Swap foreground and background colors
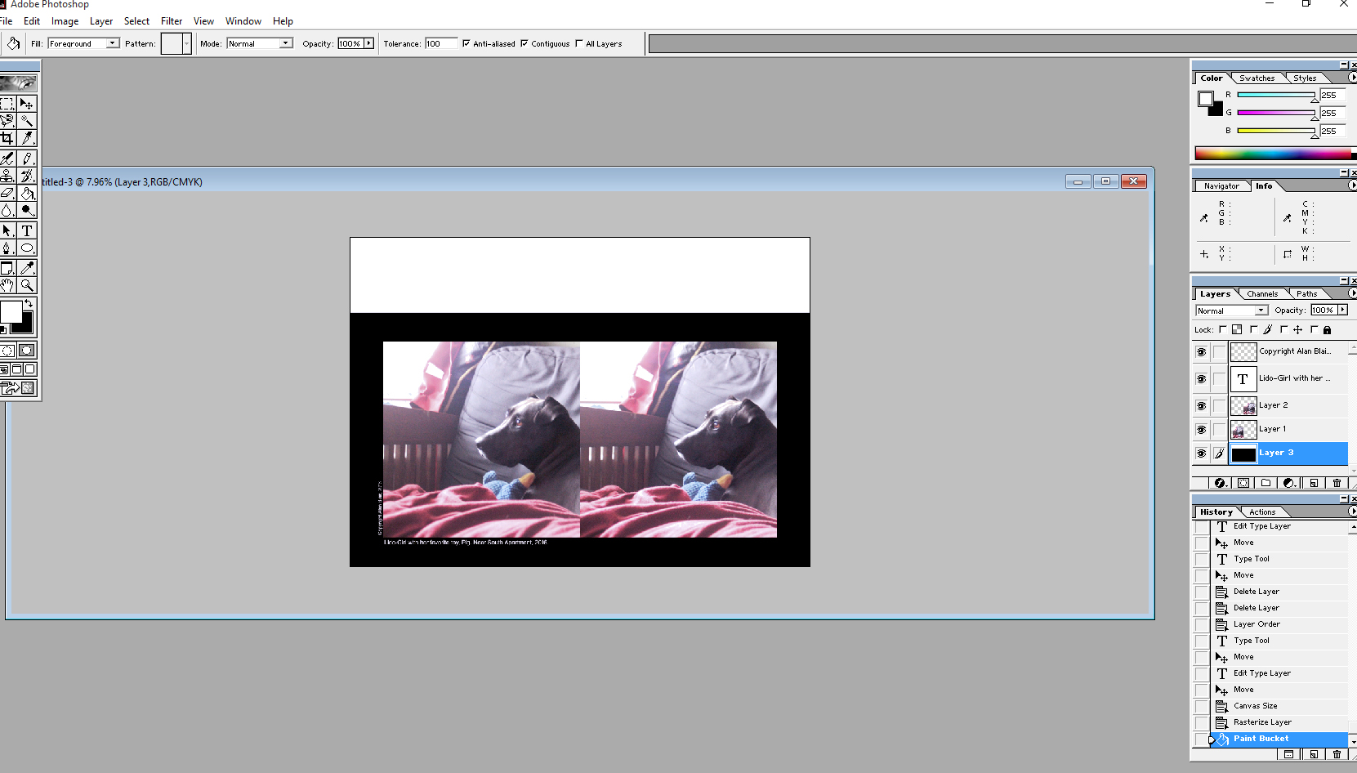This screenshot has width=1357, height=773. pos(29,303)
